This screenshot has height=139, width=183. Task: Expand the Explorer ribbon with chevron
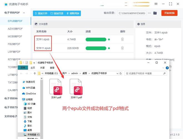click(163, 68)
